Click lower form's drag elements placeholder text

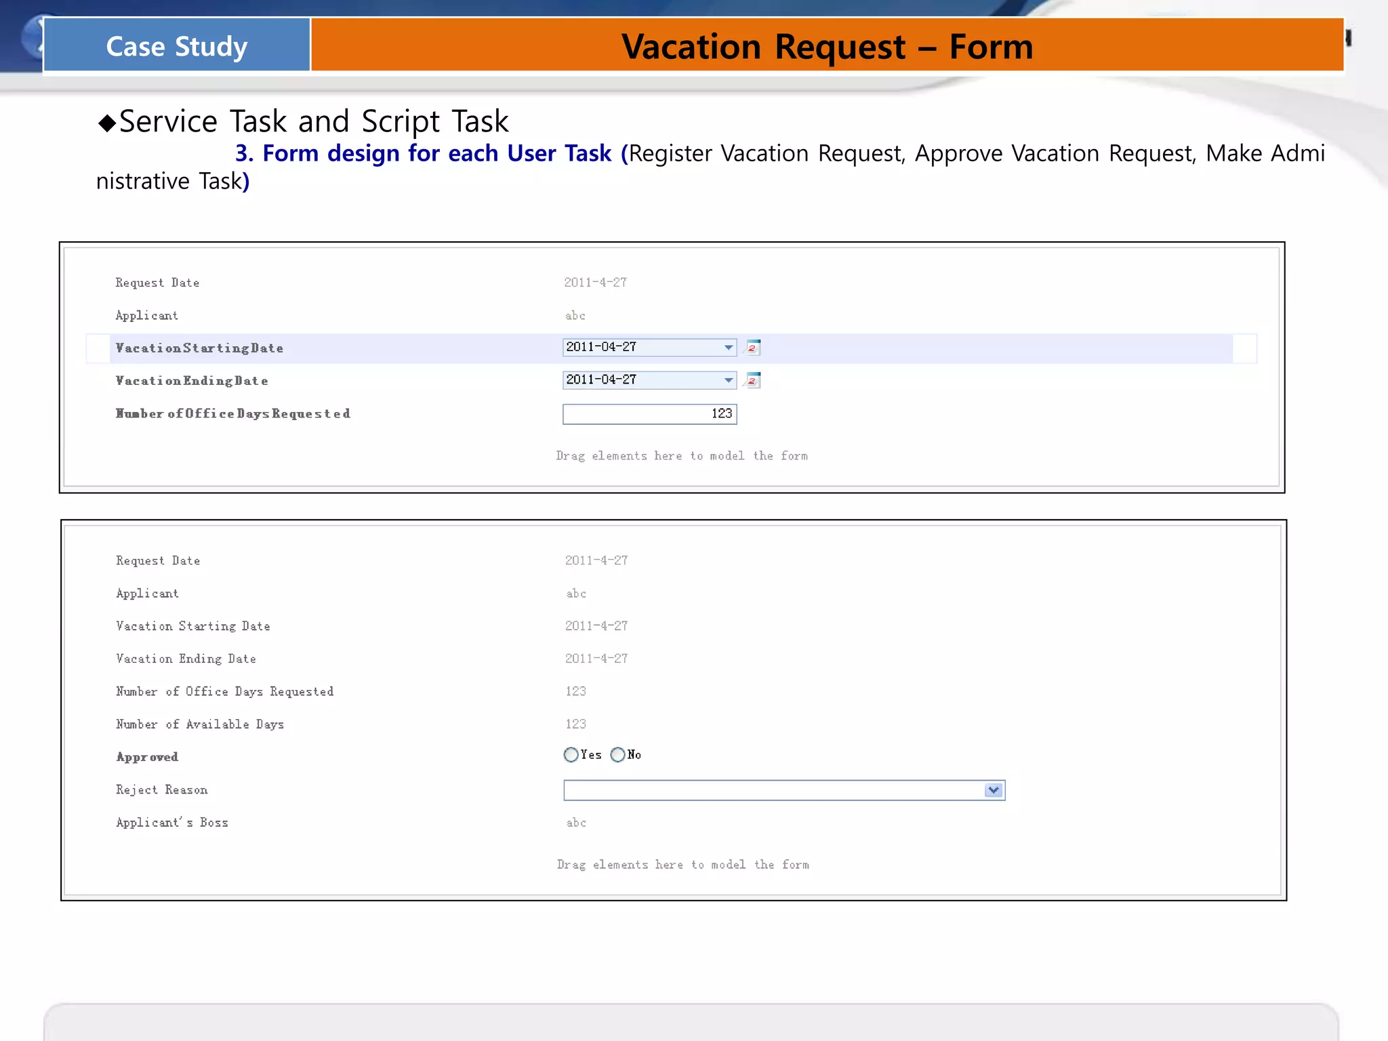pos(682,865)
